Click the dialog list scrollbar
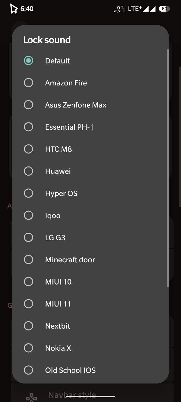The height and width of the screenshot is (402, 181). (x=168, y=168)
